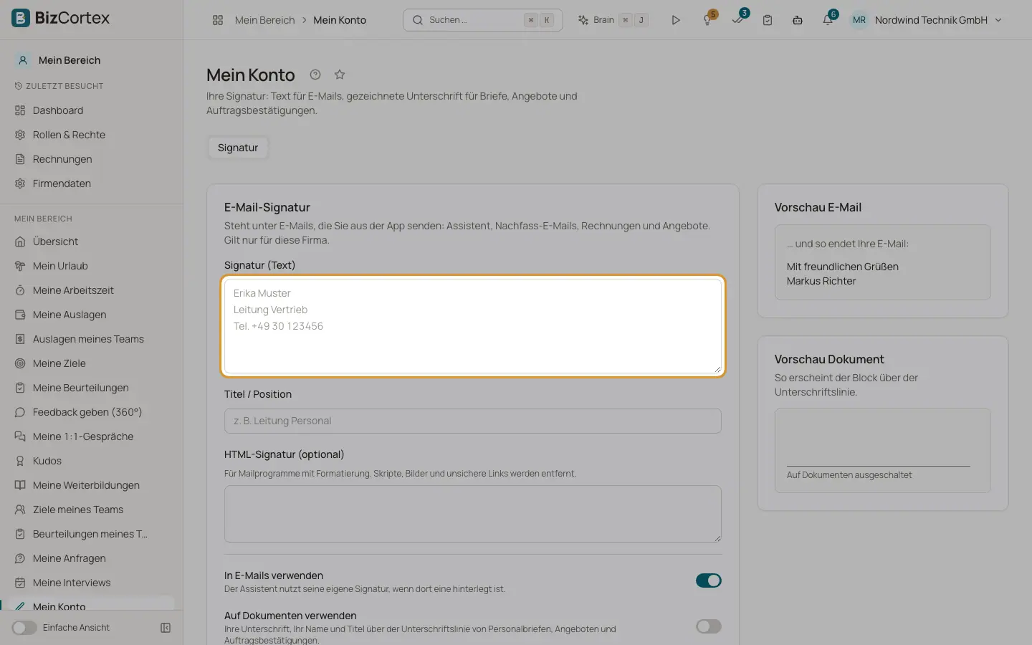Screen dimensions: 1032x645
Task: Select the Signatur tab
Action: tap(238, 148)
